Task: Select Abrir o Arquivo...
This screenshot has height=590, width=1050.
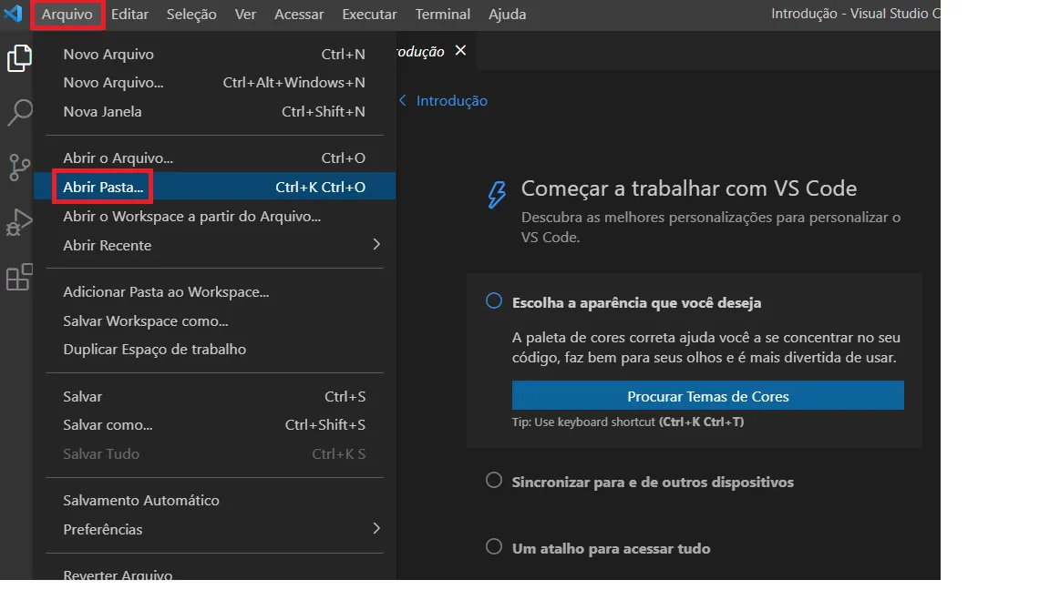Action: click(x=214, y=158)
